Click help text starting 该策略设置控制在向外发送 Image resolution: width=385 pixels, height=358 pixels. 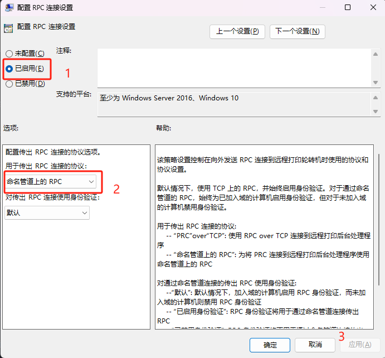pos(263,165)
